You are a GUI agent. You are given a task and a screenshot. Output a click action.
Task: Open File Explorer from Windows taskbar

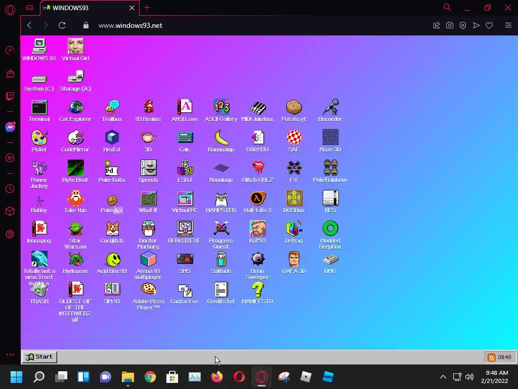tap(128, 377)
